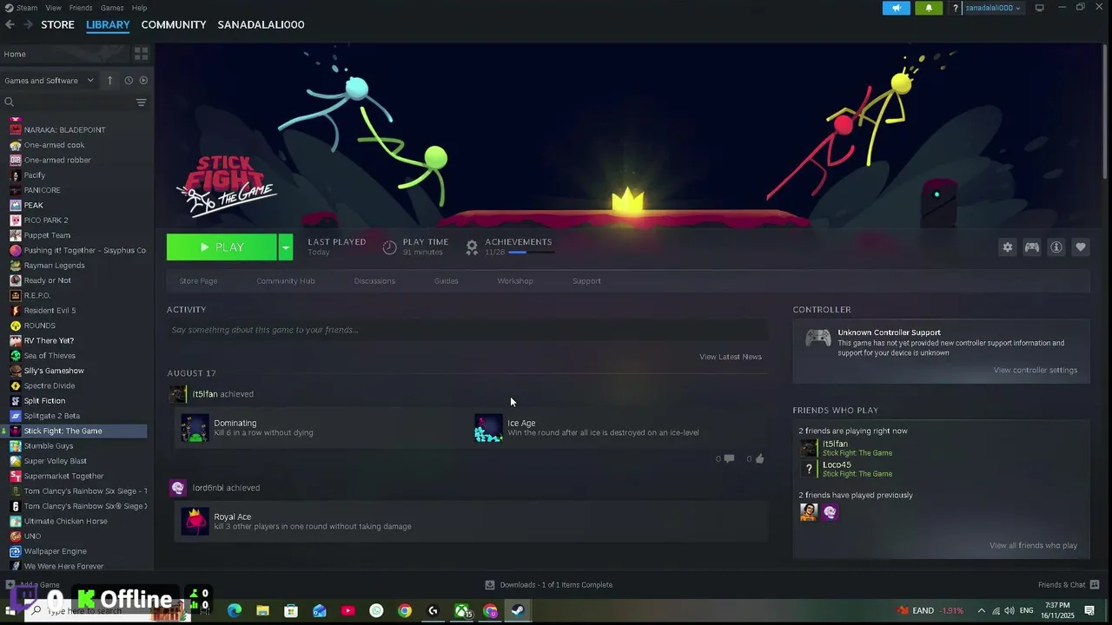The width and height of the screenshot is (1112, 625).
Task: Toggle sort by recent activity clock icon
Action: [x=128, y=81]
